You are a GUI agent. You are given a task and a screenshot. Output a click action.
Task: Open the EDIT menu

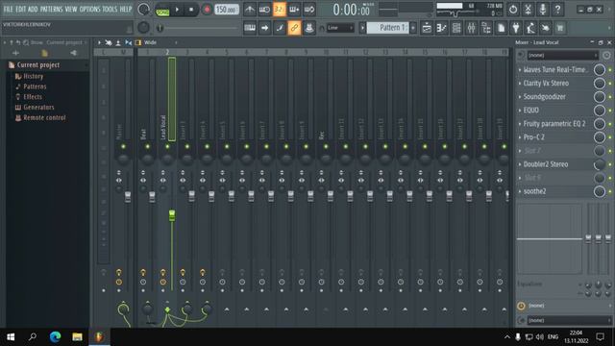point(21,9)
